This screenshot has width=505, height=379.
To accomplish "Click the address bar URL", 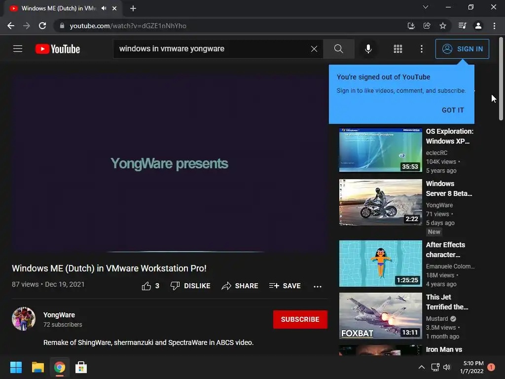I will coord(128,26).
